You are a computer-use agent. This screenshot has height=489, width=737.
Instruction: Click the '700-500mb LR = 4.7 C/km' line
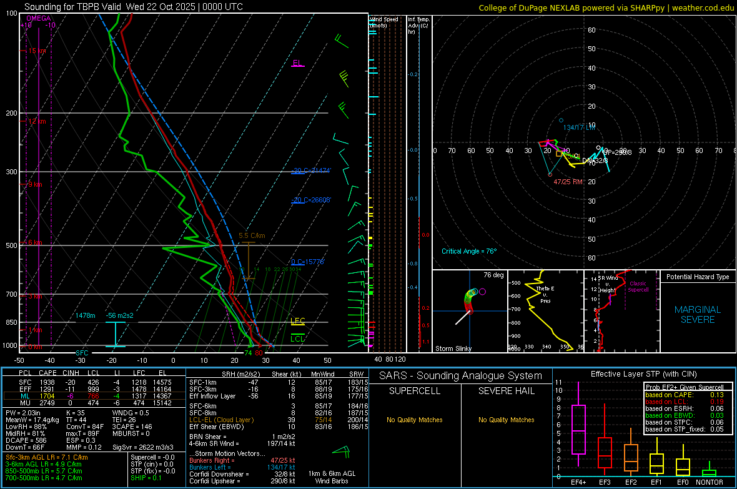44,478
